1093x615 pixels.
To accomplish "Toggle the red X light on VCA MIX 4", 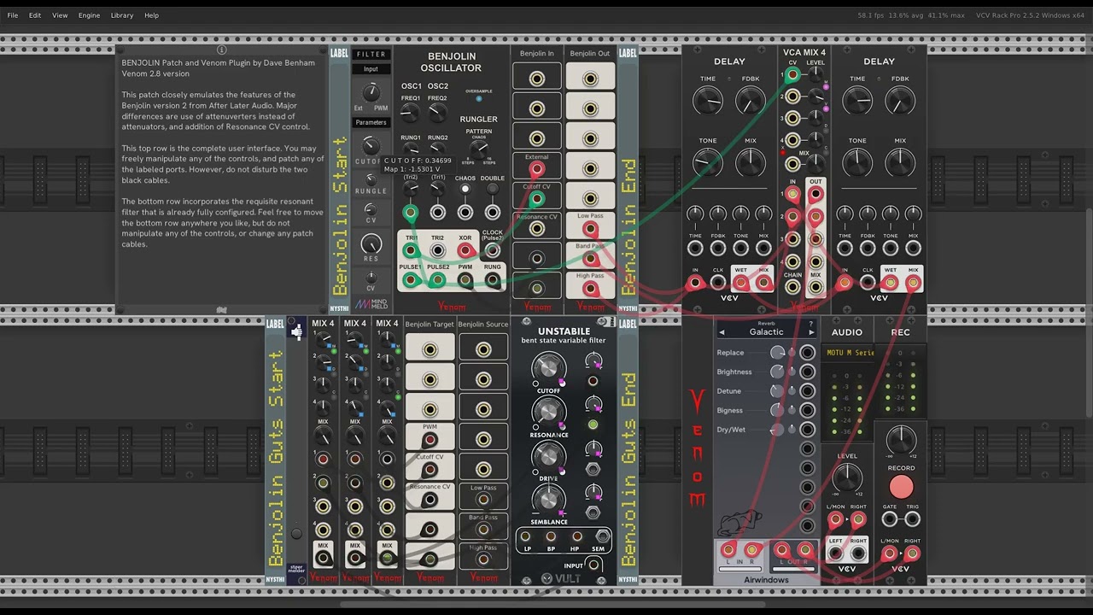I will (x=784, y=153).
